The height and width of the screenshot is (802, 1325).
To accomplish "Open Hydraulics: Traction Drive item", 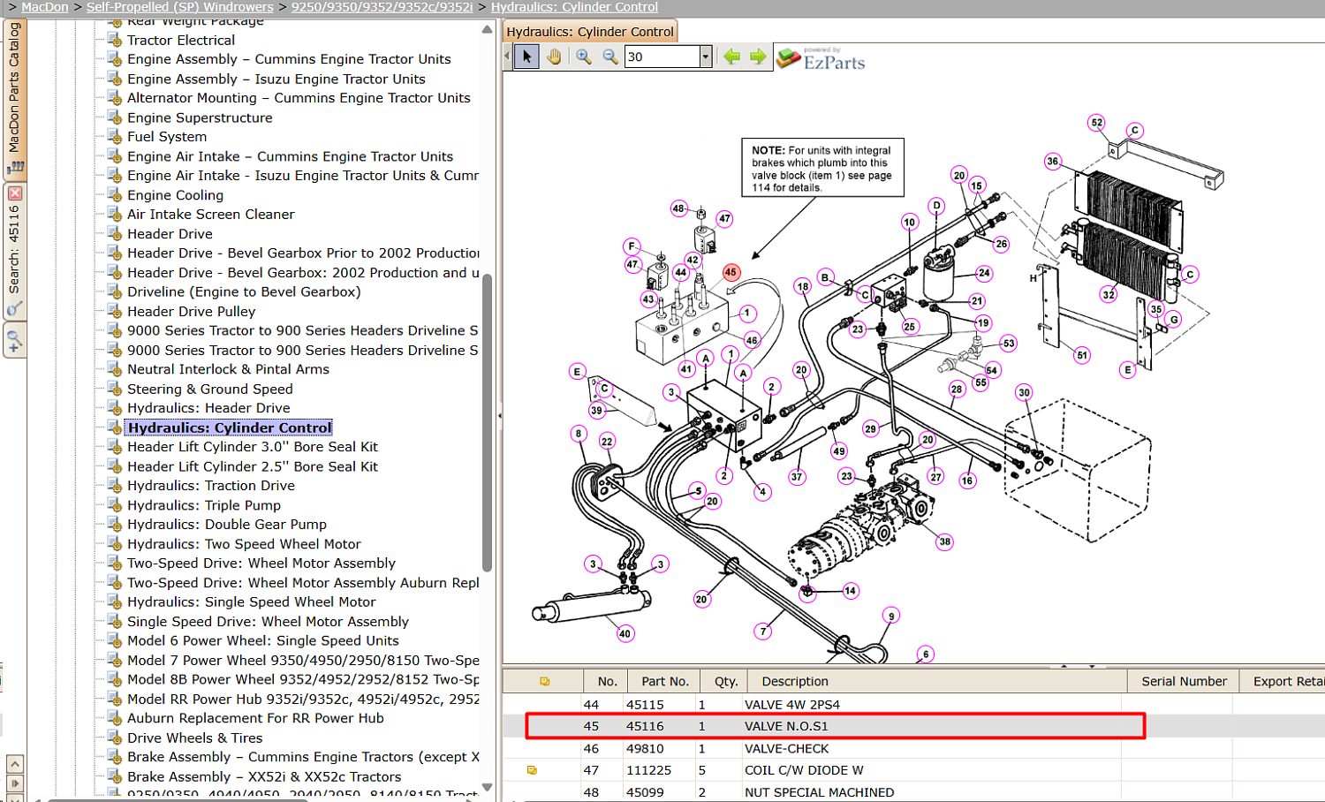I will (211, 486).
